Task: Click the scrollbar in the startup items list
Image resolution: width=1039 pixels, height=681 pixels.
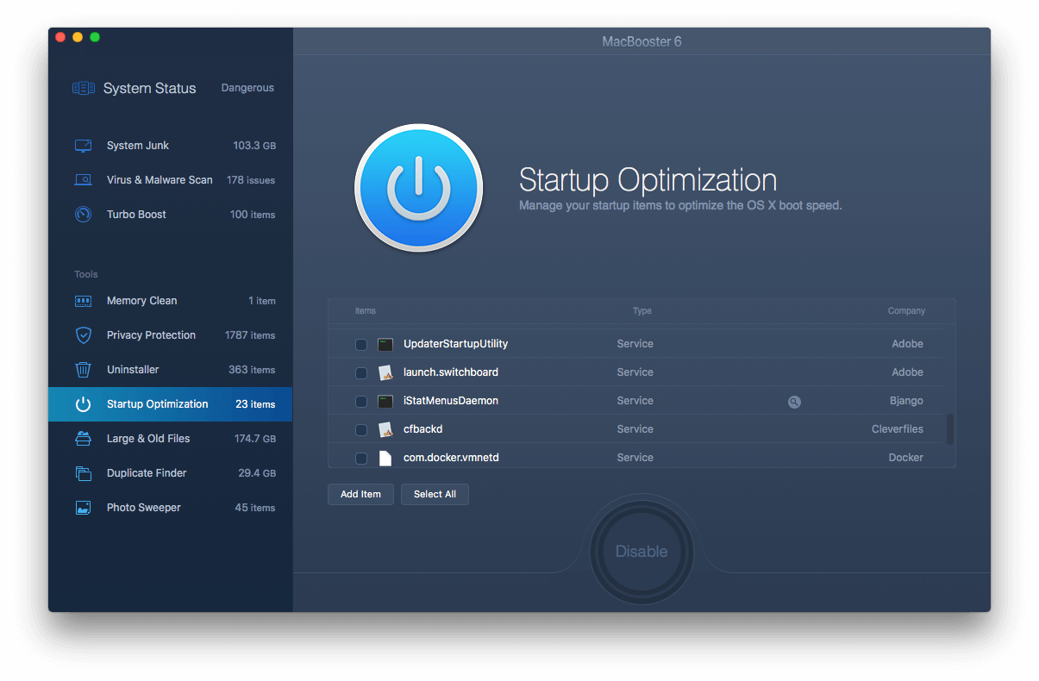Action: (x=948, y=428)
